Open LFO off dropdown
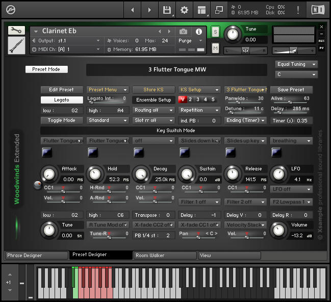Screen dimensions: 331x302 coord(291,189)
